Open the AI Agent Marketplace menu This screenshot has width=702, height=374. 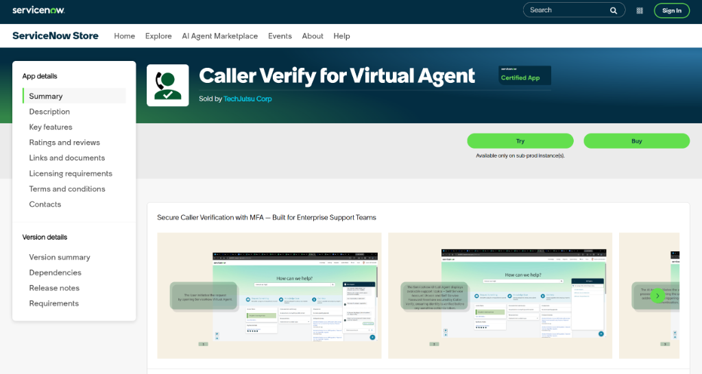coord(220,36)
